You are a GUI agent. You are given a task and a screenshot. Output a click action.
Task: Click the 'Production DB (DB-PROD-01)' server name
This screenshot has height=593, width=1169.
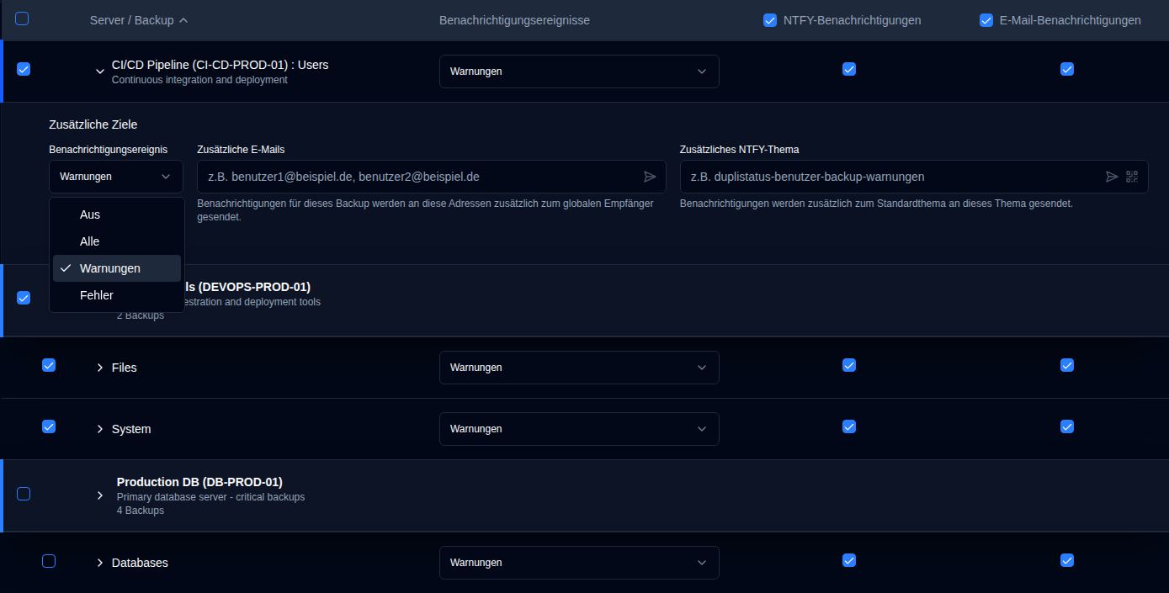tap(199, 482)
